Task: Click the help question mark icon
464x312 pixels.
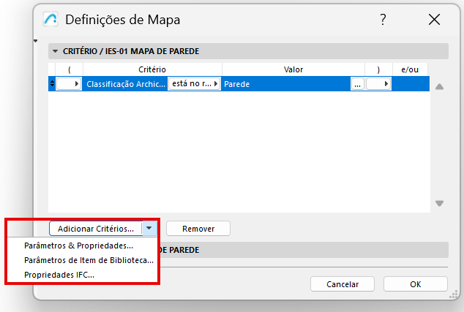Action: [x=382, y=20]
